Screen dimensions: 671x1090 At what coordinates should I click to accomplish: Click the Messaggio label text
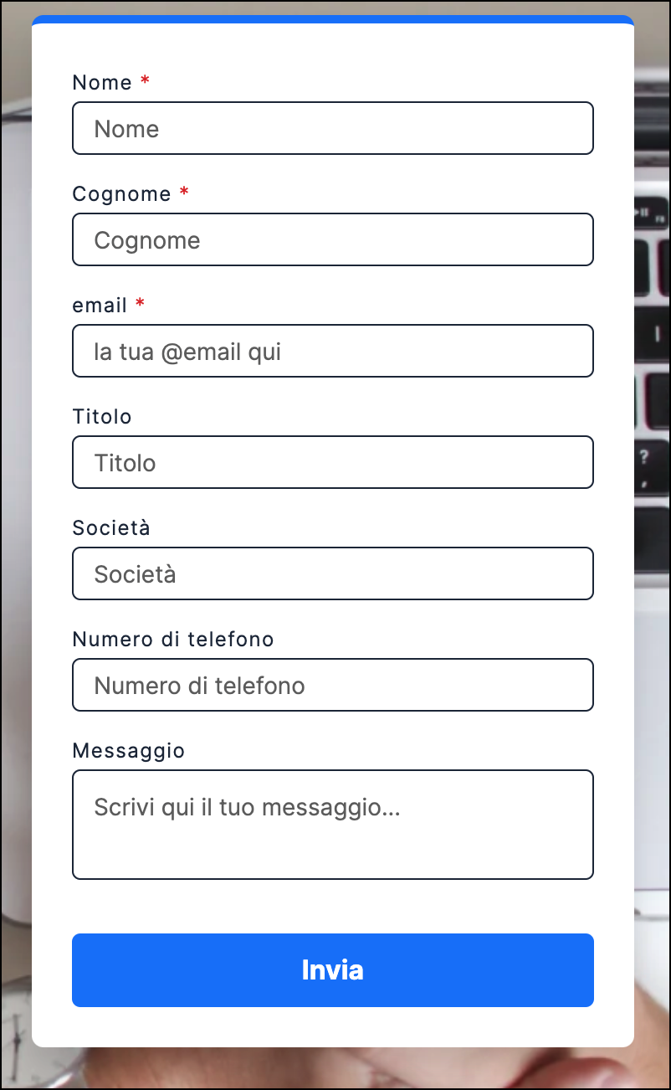(128, 750)
